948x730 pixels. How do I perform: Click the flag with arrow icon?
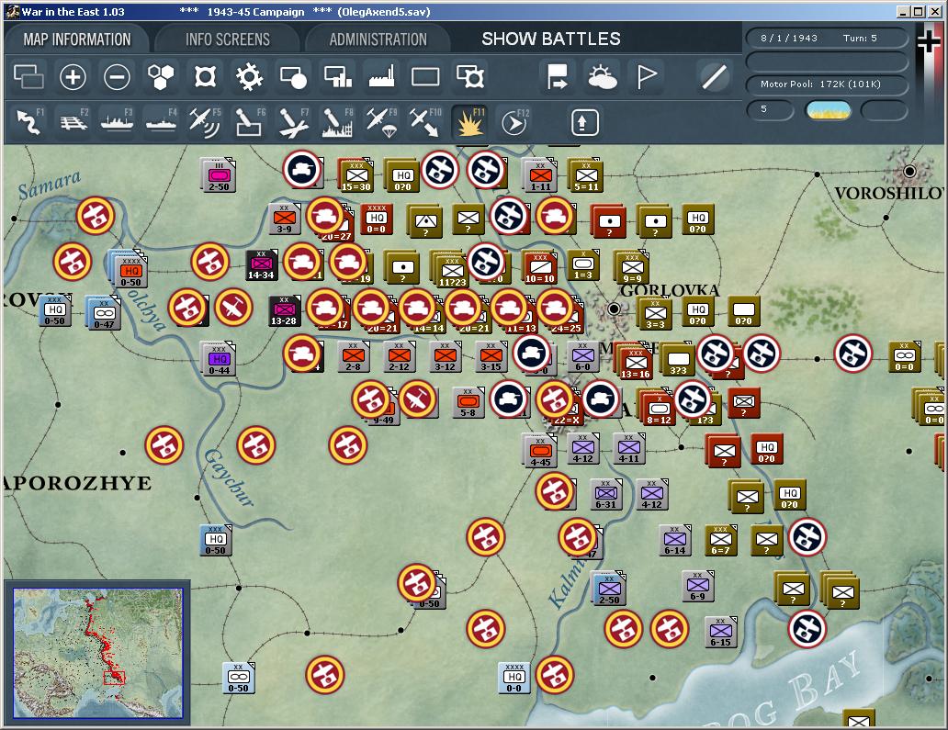coord(557,77)
